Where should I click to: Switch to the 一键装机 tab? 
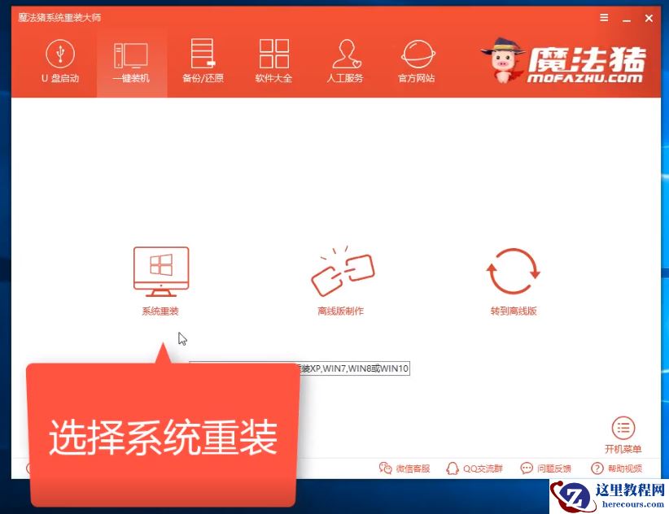pyautogui.click(x=131, y=63)
